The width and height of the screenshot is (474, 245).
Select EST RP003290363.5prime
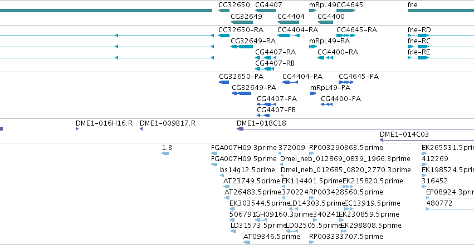[x=312, y=153]
